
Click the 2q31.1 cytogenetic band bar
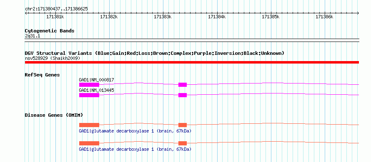pos(192,40)
